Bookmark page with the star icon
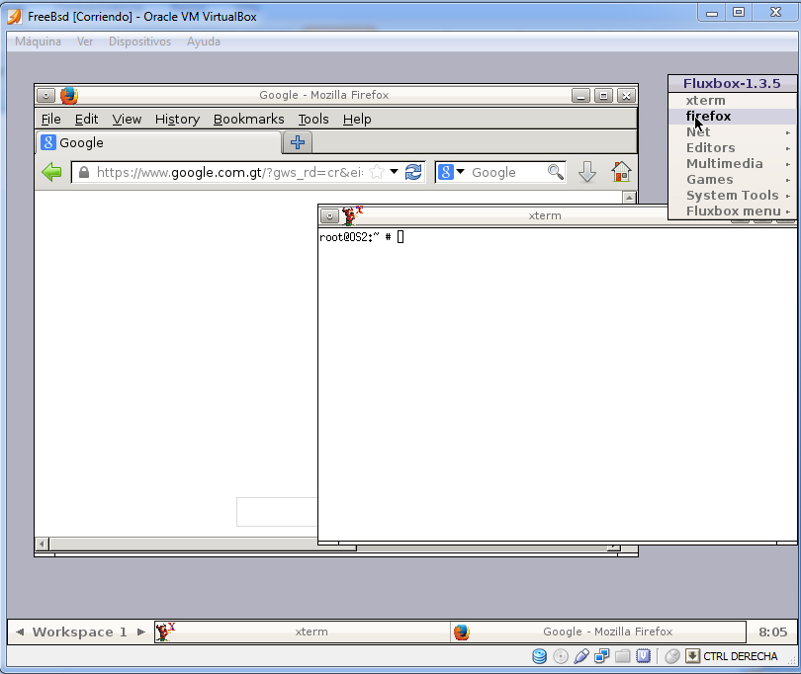Viewport: 801px width, 674px height. pos(377,172)
